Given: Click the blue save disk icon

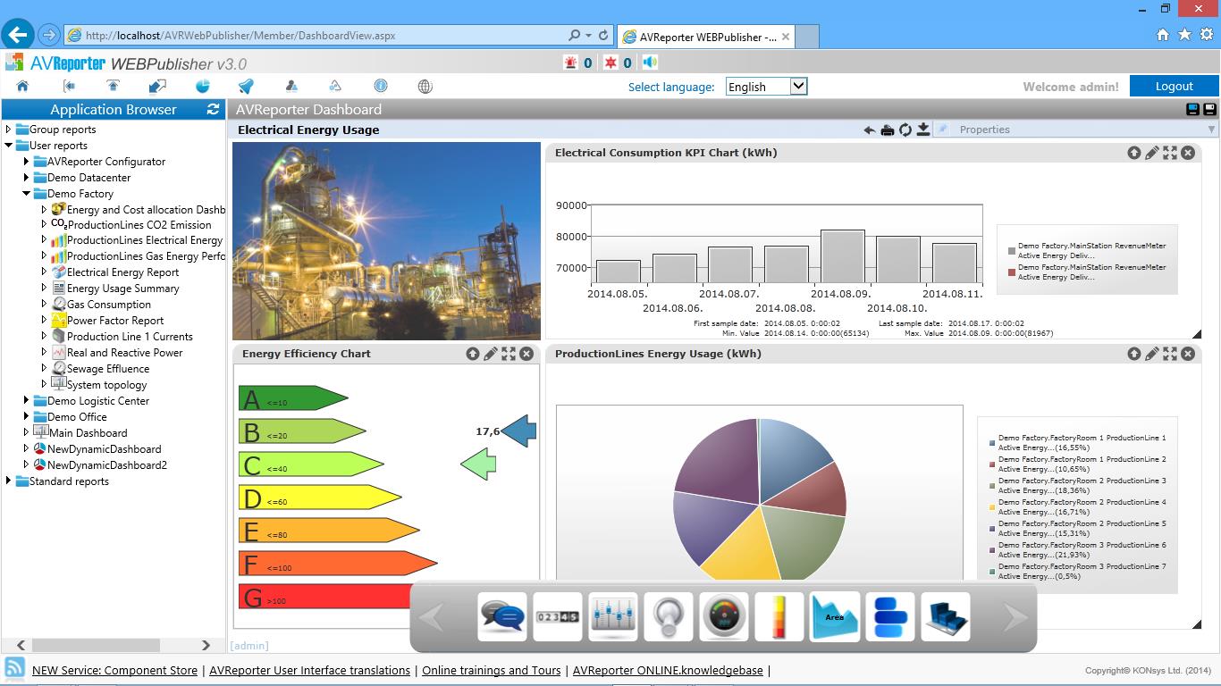Looking at the screenshot, I should coord(1192,109).
